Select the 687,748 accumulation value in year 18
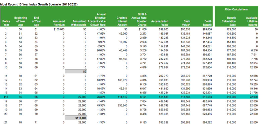This screenshot has width=265, height=127. point(164,105)
